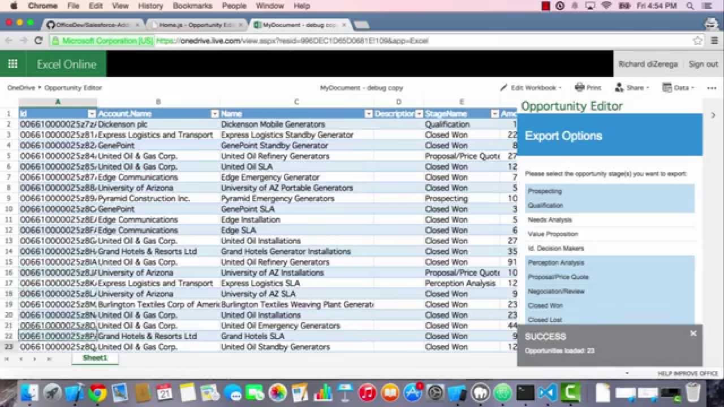Open Calendar in the Dock
This screenshot has height=407, width=724.
[165, 392]
